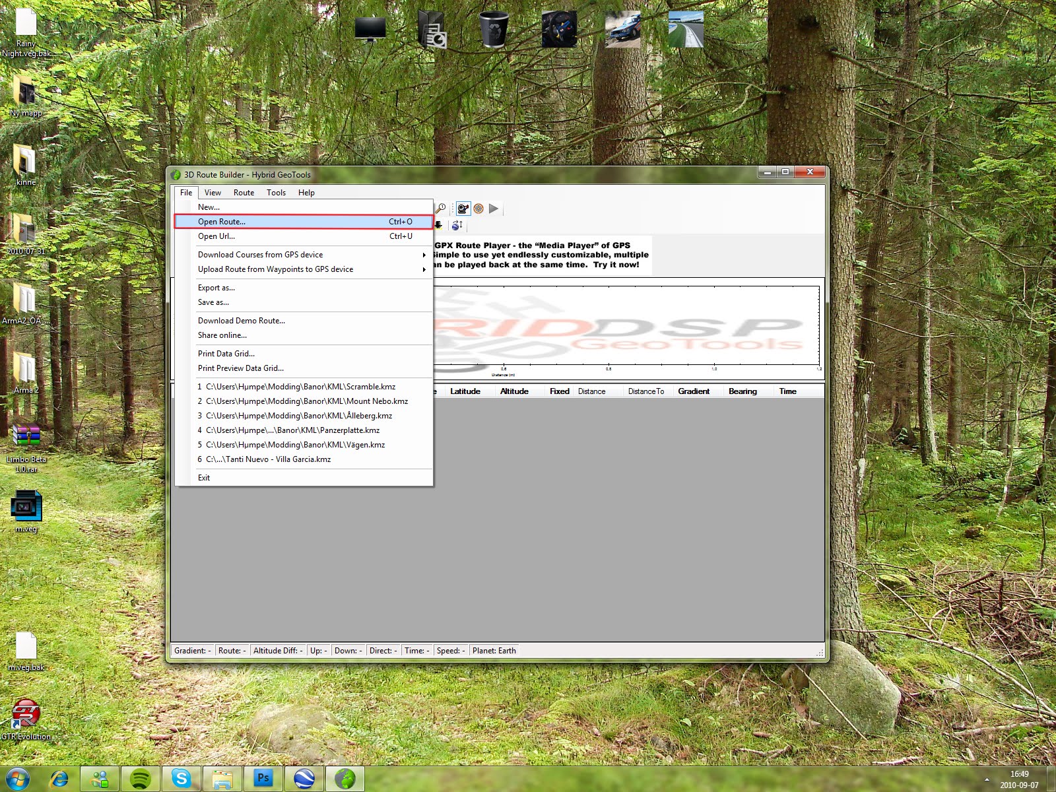This screenshot has width=1056, height=792.
Task: Switch to Spotify in the taskbar
Action: (140, 779)
